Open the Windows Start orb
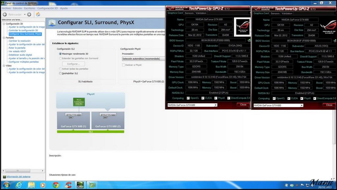 point(6,185)
